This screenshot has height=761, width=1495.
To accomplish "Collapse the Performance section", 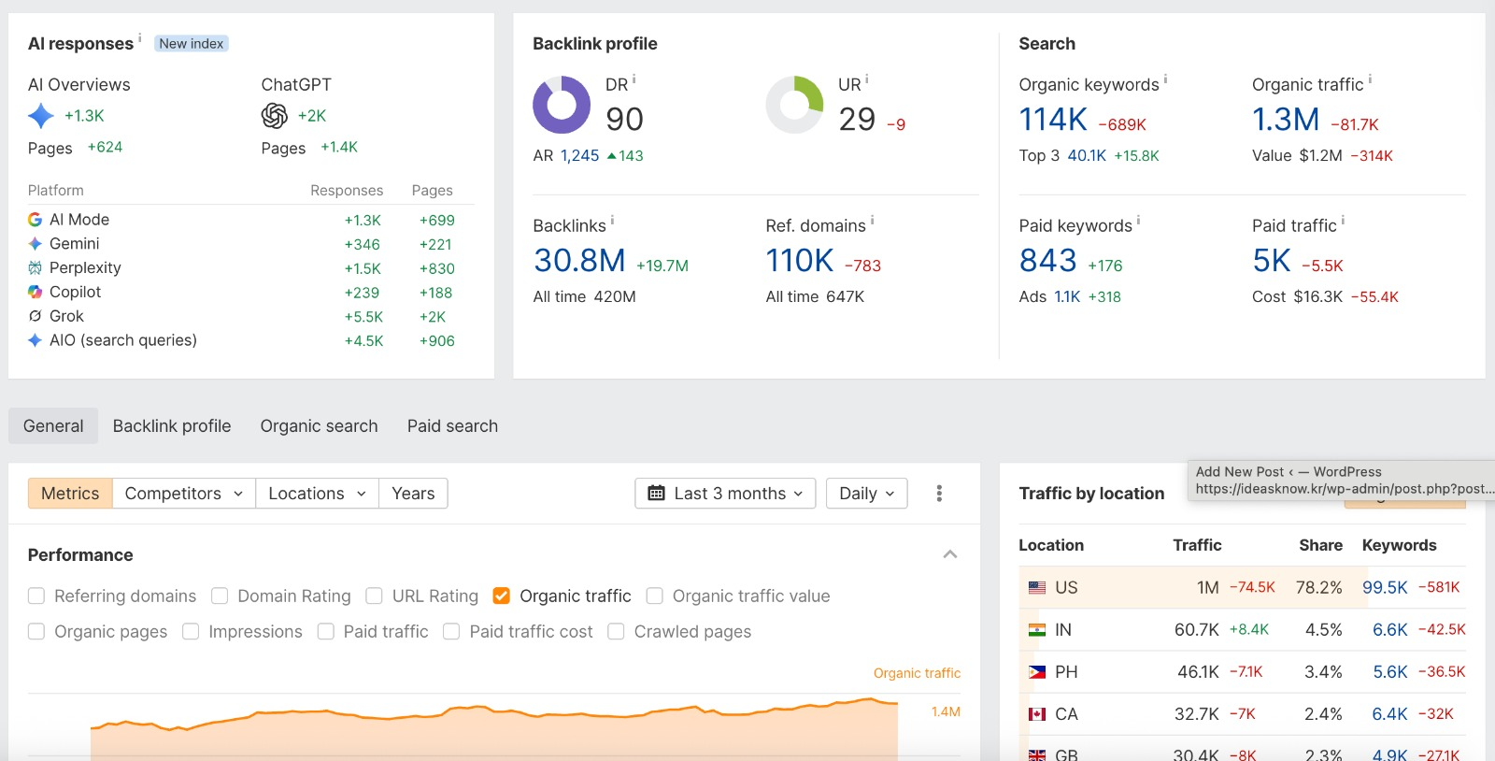I will [950, 554].
